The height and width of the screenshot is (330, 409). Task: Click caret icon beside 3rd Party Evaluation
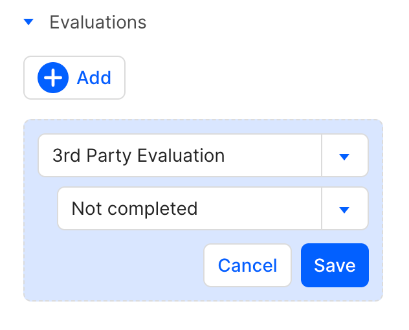point(344,156)
